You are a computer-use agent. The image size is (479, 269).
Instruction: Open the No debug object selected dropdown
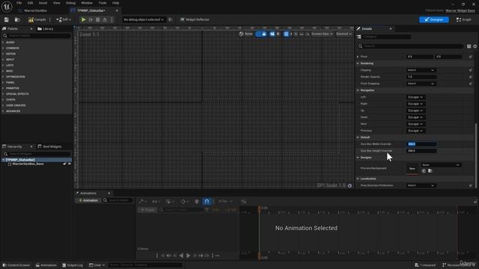point(143,19)
